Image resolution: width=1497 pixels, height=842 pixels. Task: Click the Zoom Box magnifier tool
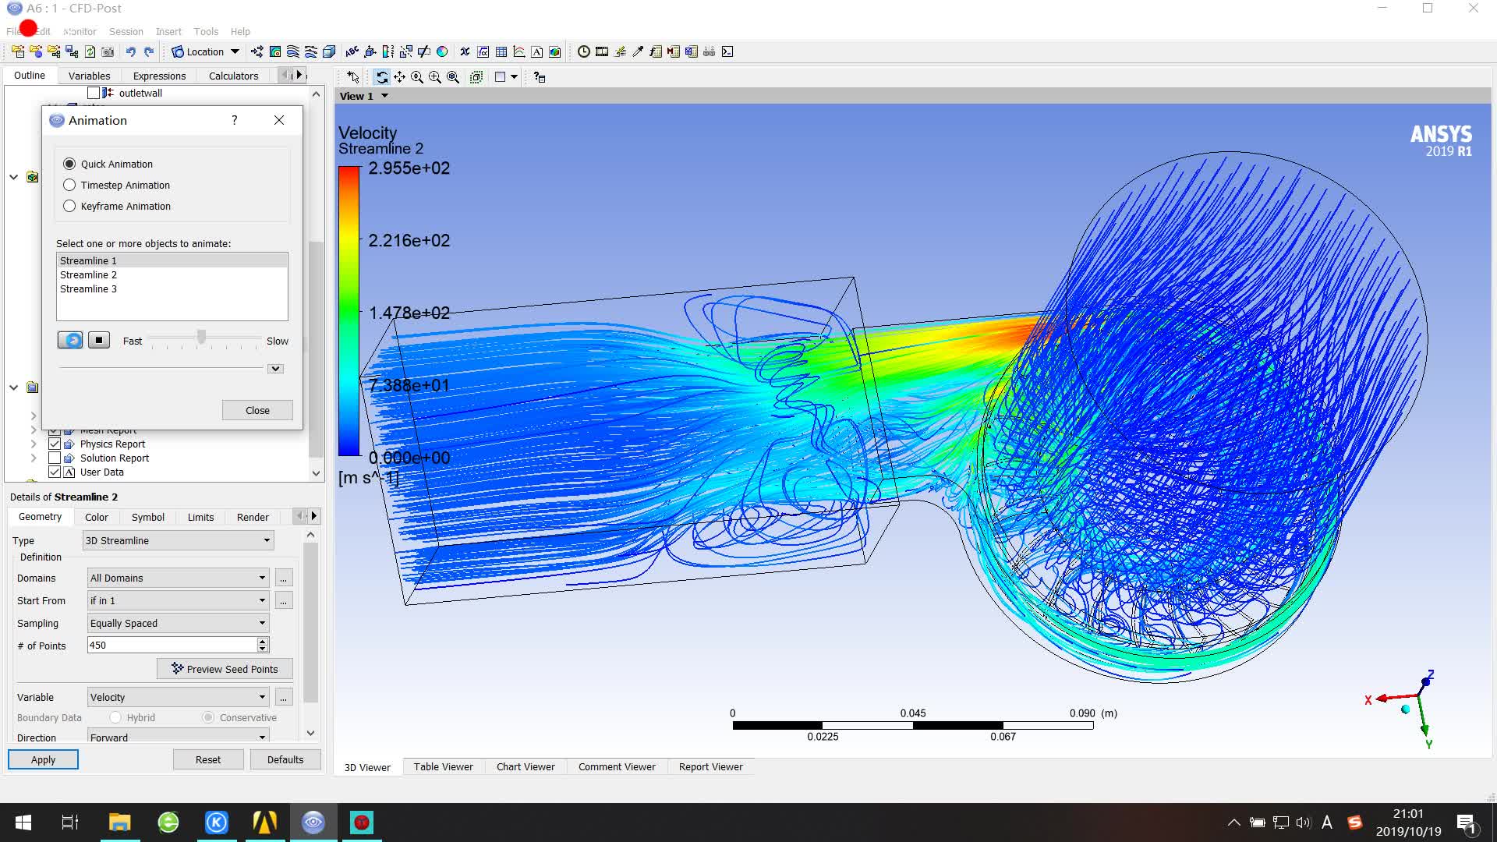coord(435,77)
